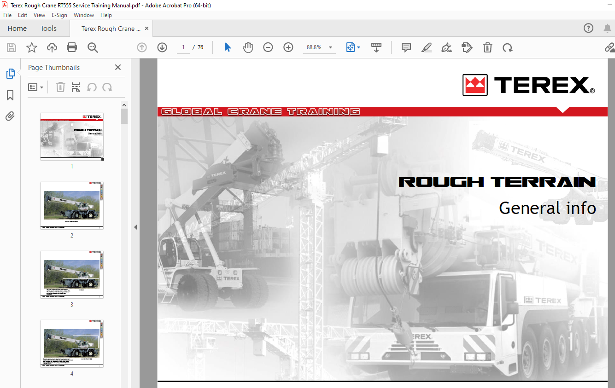Upload the file to cloud storage
615x388 pixels.
52,47
